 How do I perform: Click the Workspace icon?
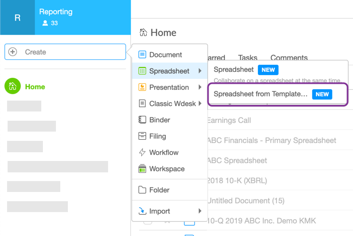point(142,169)
